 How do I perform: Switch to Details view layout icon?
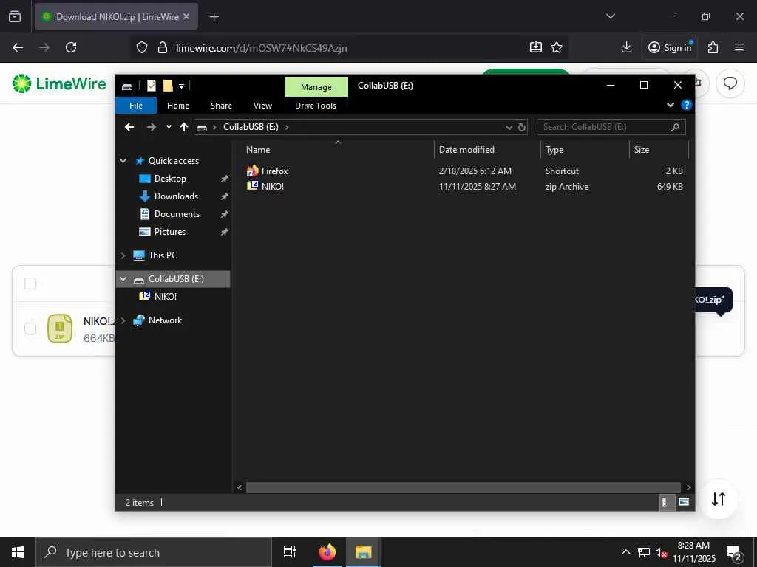[x=666, y=502]
